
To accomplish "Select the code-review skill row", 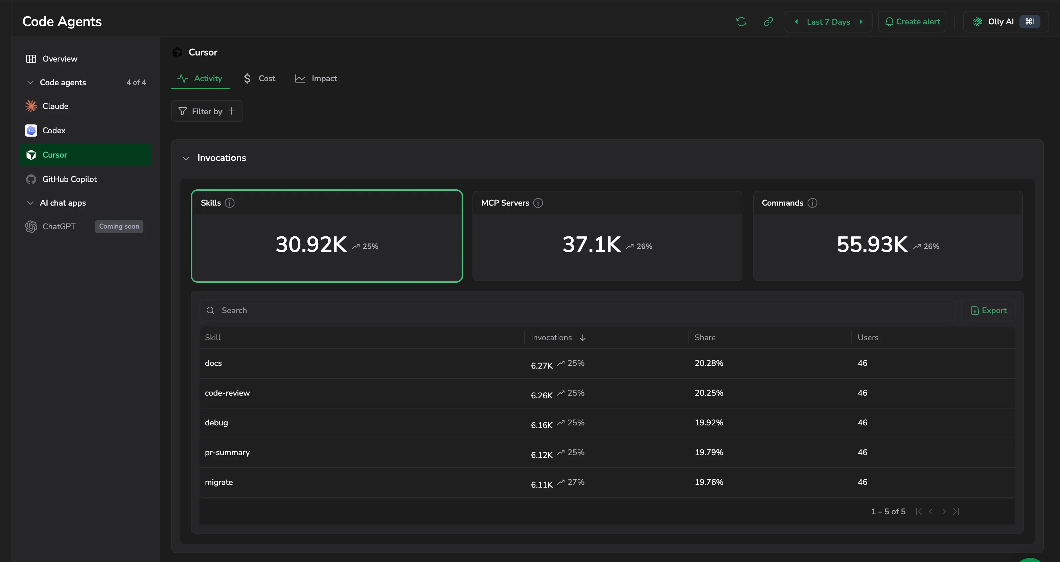I will [607, 393].
